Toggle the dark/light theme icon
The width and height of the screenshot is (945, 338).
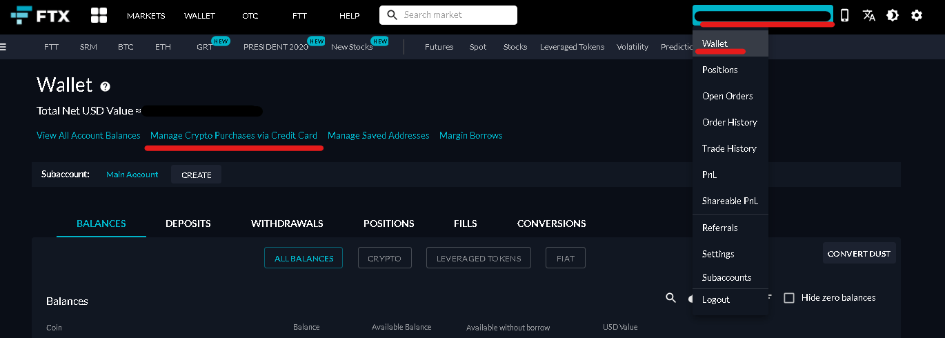[893, 15]
